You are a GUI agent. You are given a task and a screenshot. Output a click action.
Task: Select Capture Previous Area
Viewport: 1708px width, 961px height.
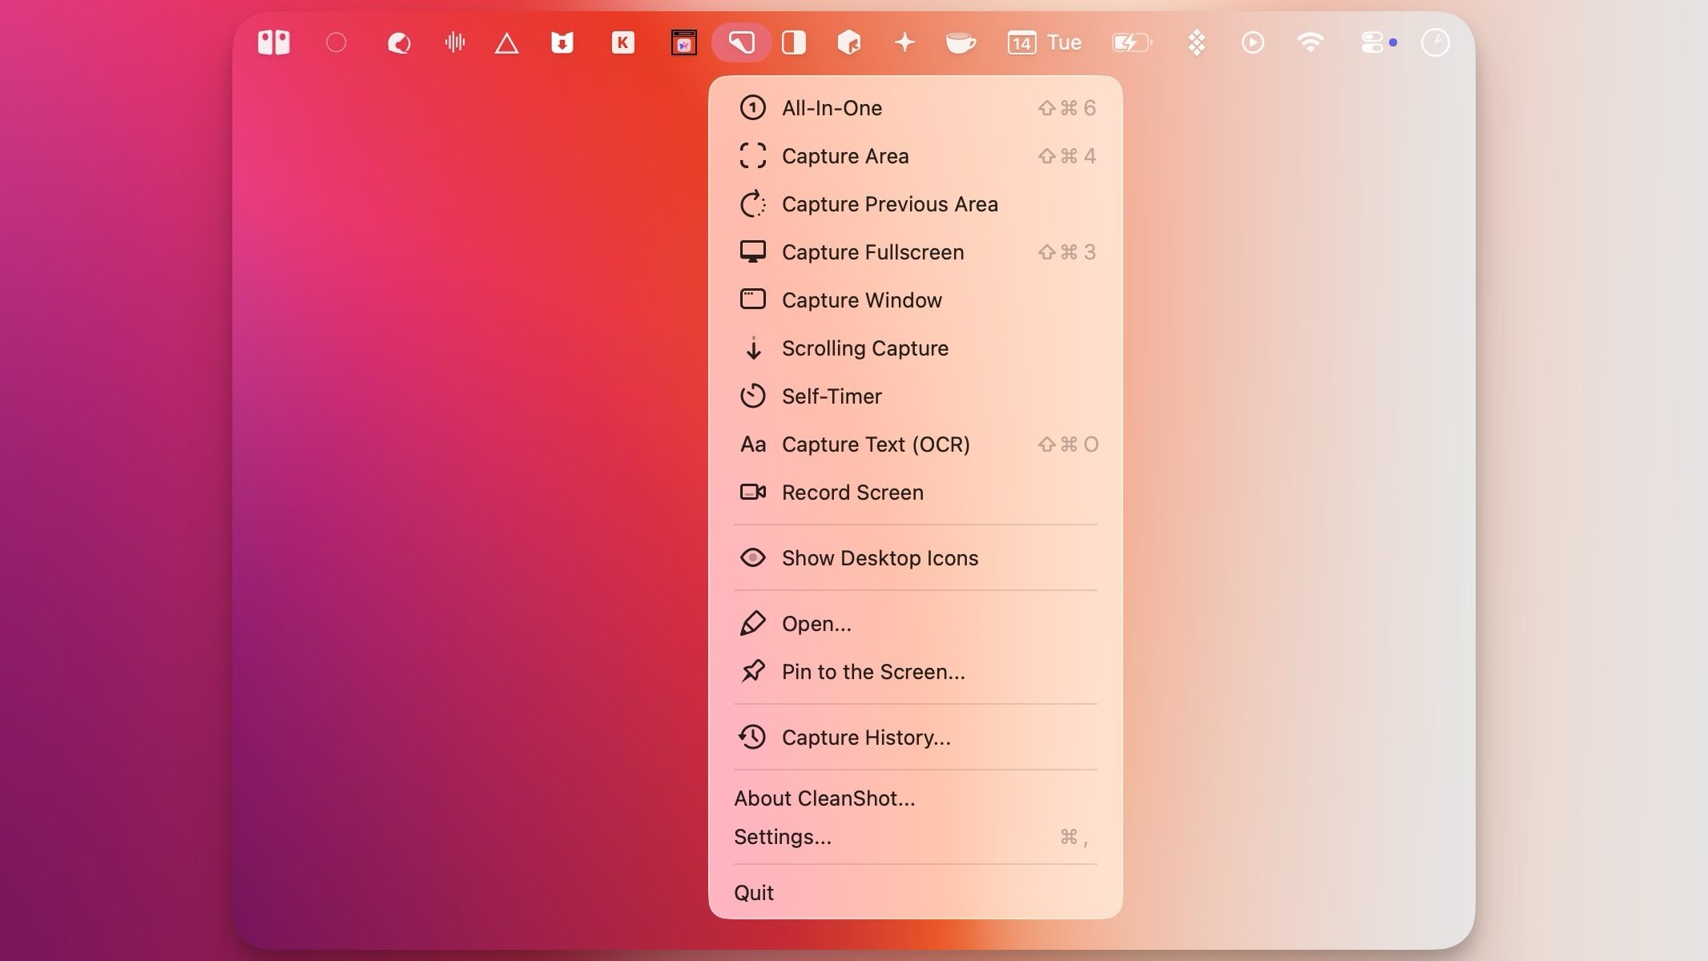coord(889,204)
